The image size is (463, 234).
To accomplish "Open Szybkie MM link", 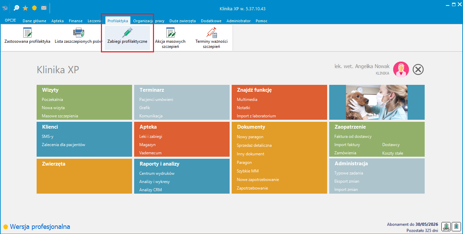I will coord(248,171).
